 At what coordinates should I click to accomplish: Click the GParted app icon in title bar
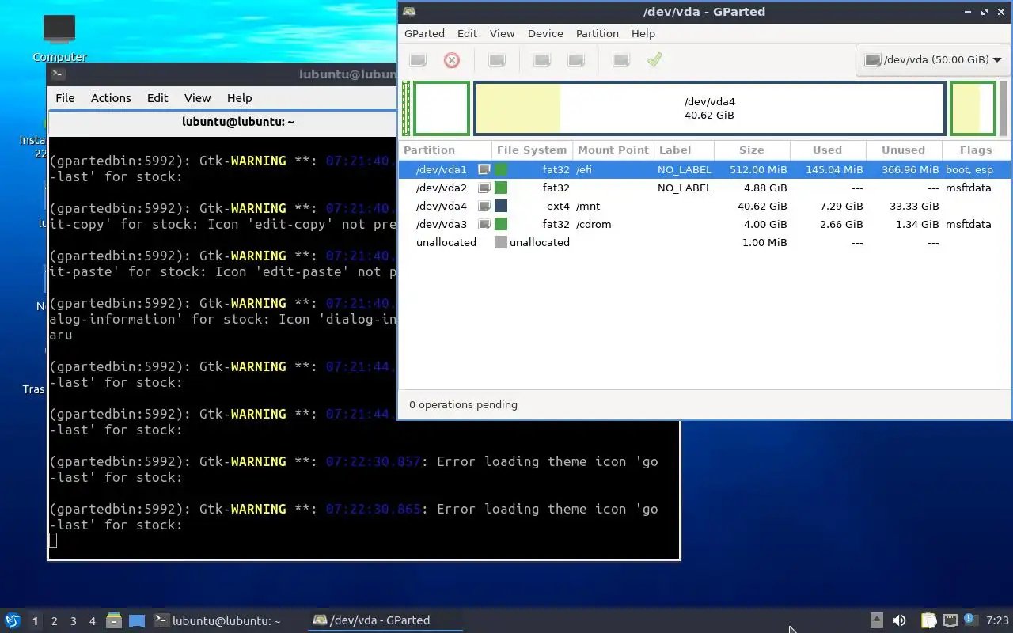coord(408,11)
